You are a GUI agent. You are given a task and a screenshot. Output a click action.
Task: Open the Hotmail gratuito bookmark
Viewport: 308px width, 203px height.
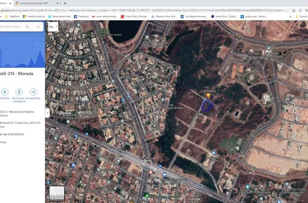tap(34, 17)
